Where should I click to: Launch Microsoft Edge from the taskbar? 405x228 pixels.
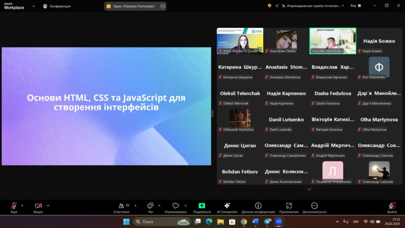(x=209, y=222)
